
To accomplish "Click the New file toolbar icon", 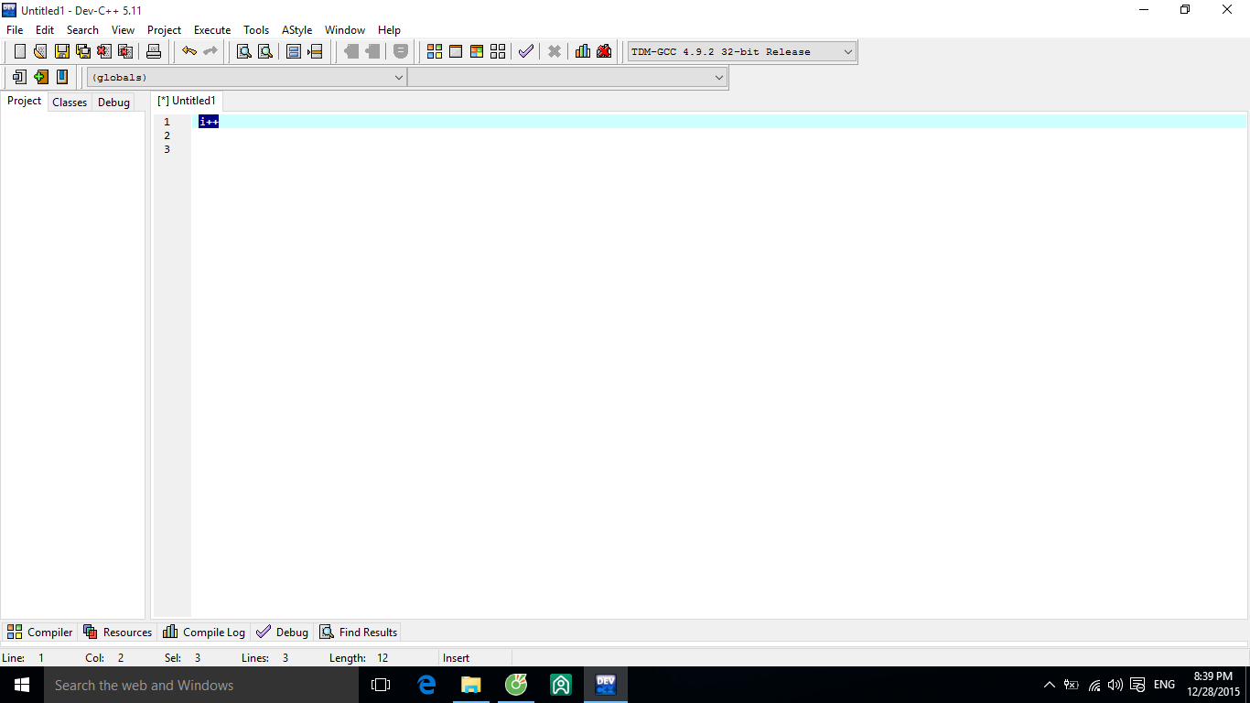I will point(19,51).
